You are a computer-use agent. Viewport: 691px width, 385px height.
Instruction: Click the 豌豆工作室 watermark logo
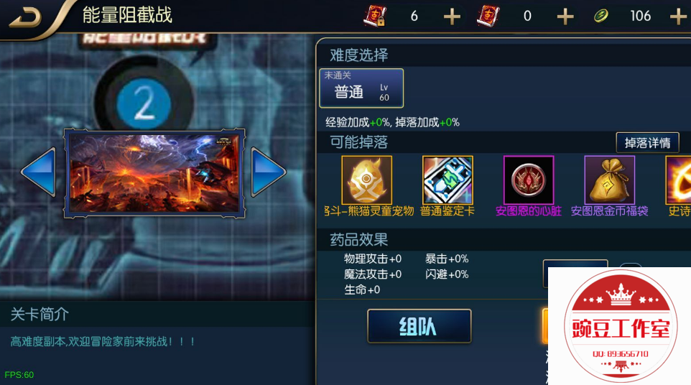(620, 326)
